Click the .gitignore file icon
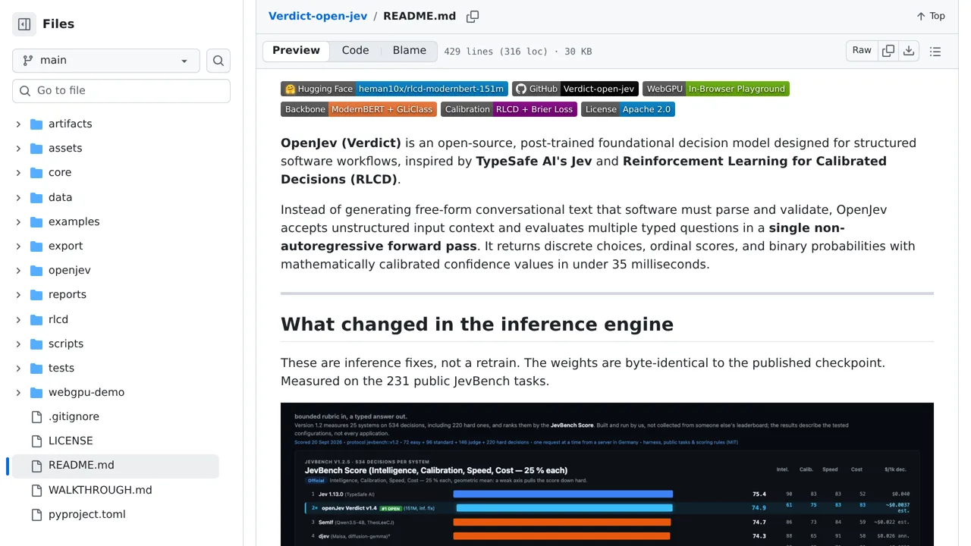This screenshot has height=546, width=971. 36,416
